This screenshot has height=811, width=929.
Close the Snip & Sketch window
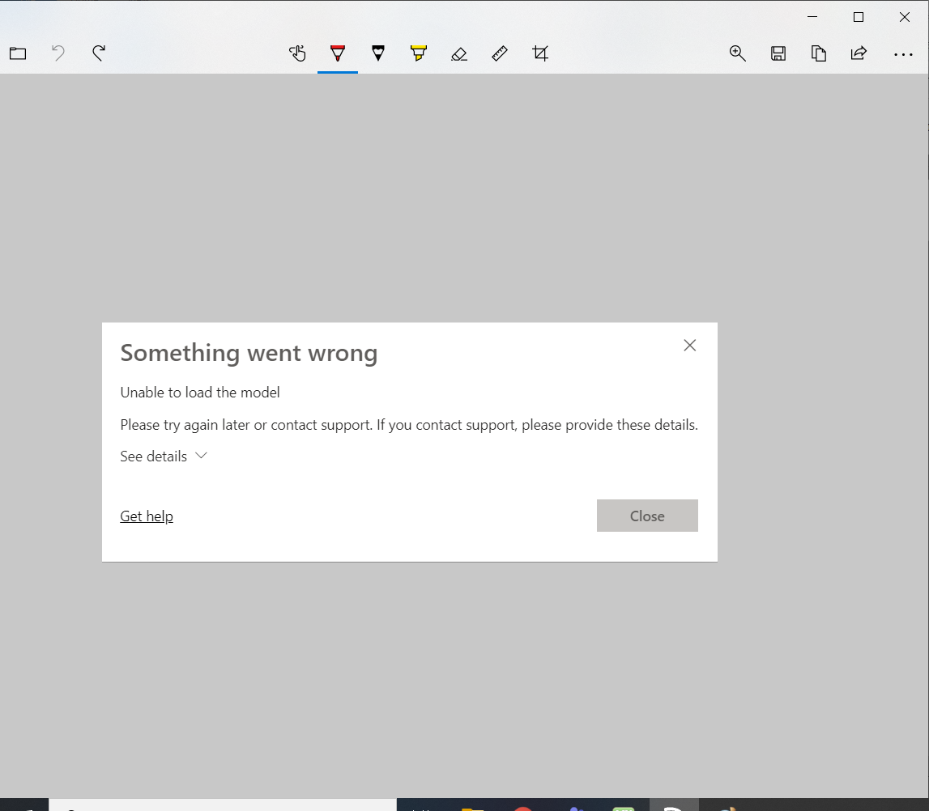point(904,16)
